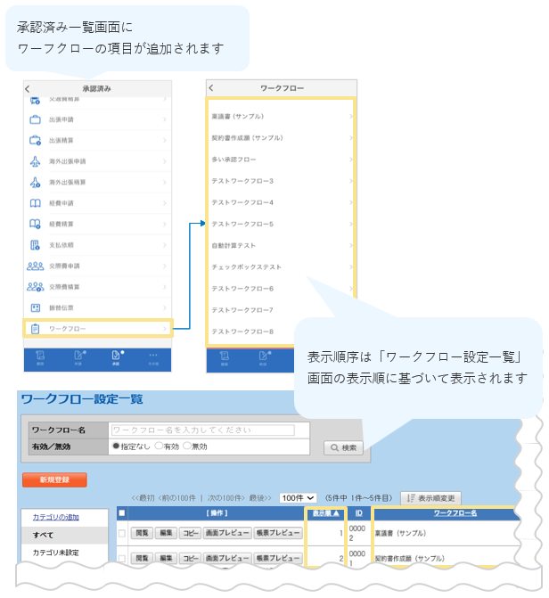Click the <<最初 pagination link
The width and height of the screenshot is (549, 598).
point(143,498)
